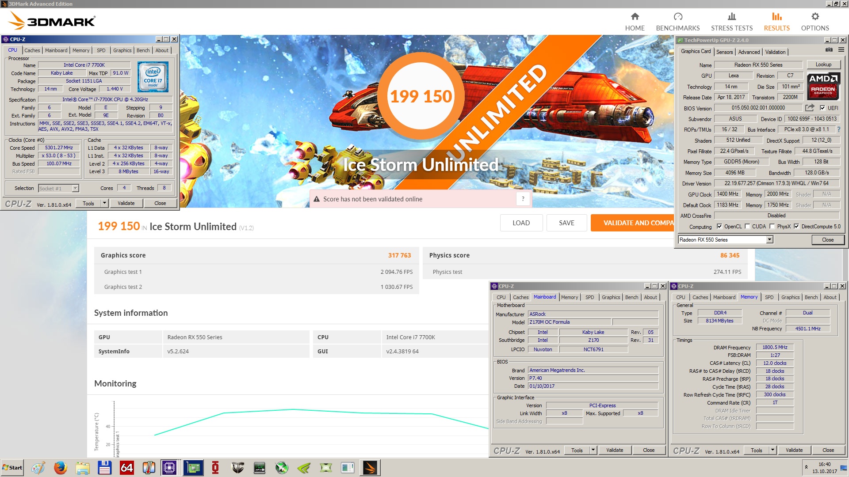
Task: Open SPD tab in Mainboard CPU-Z window
Action: (589, 297)
